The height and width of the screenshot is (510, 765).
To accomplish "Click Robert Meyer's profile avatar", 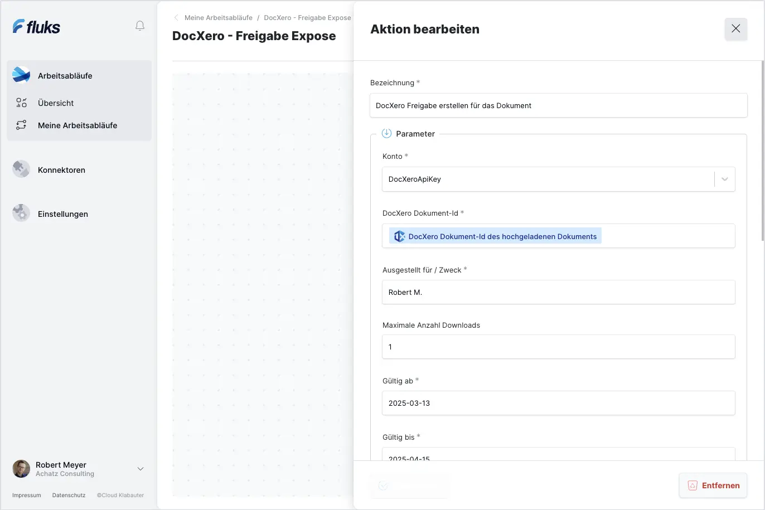I will point(21,469).
